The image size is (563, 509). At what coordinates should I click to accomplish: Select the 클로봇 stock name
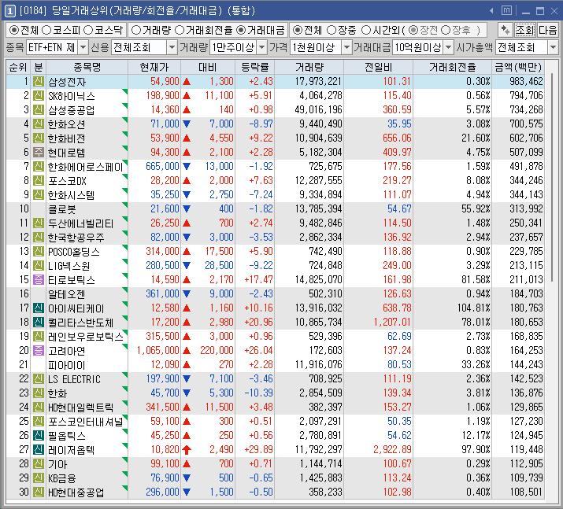(x=61, y=209)
